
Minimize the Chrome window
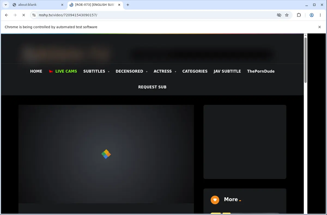(307, 5)
